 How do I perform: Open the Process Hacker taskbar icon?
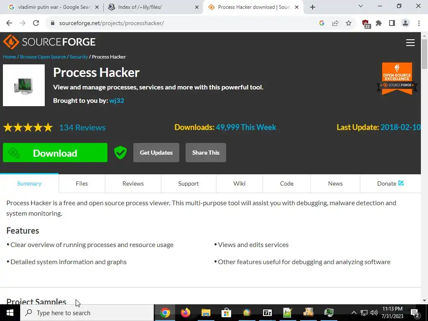click(x=329, y=313)
